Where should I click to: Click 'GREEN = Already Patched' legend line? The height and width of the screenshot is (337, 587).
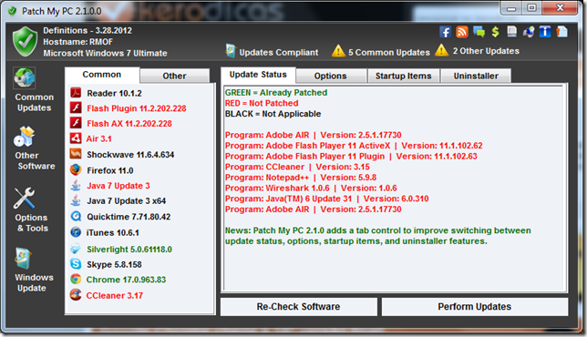[x=276, y=92]
